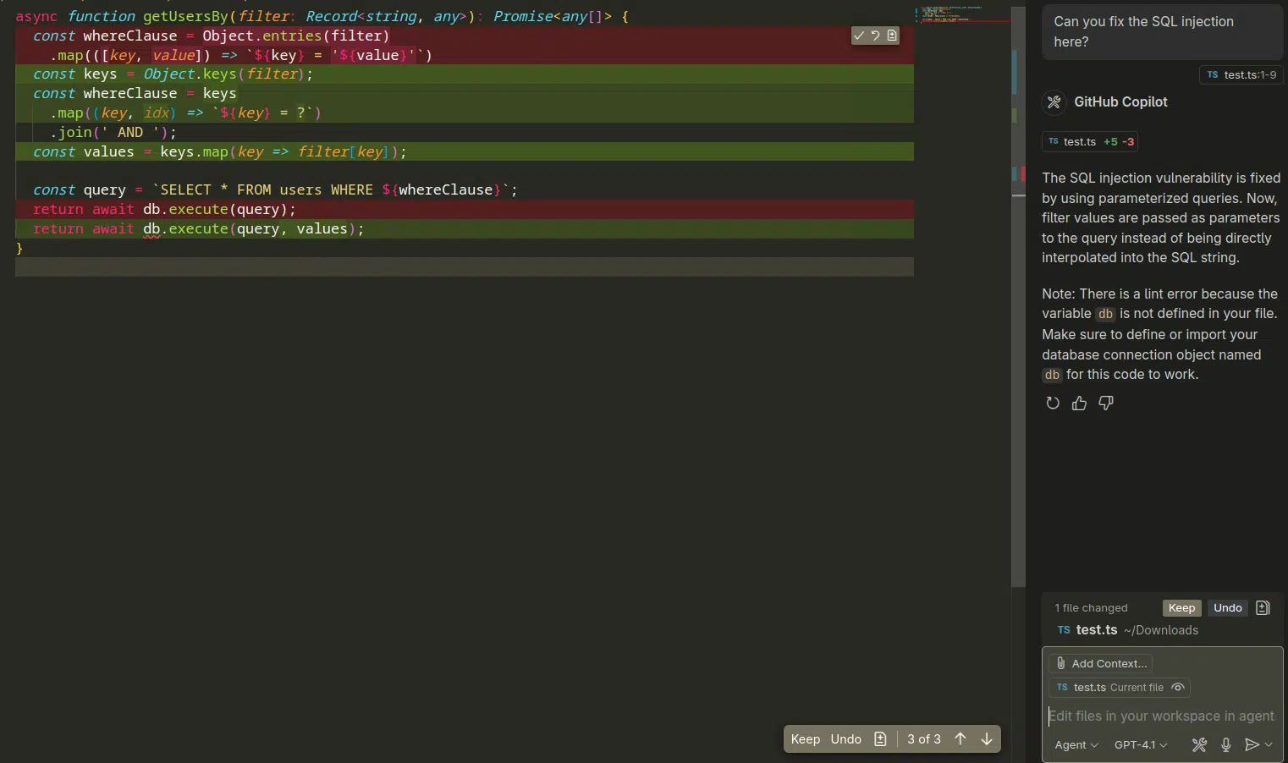Screen dimensions: 1288x763
Task: Click Undo in the bottom editor toolbar
Action: 845,739
